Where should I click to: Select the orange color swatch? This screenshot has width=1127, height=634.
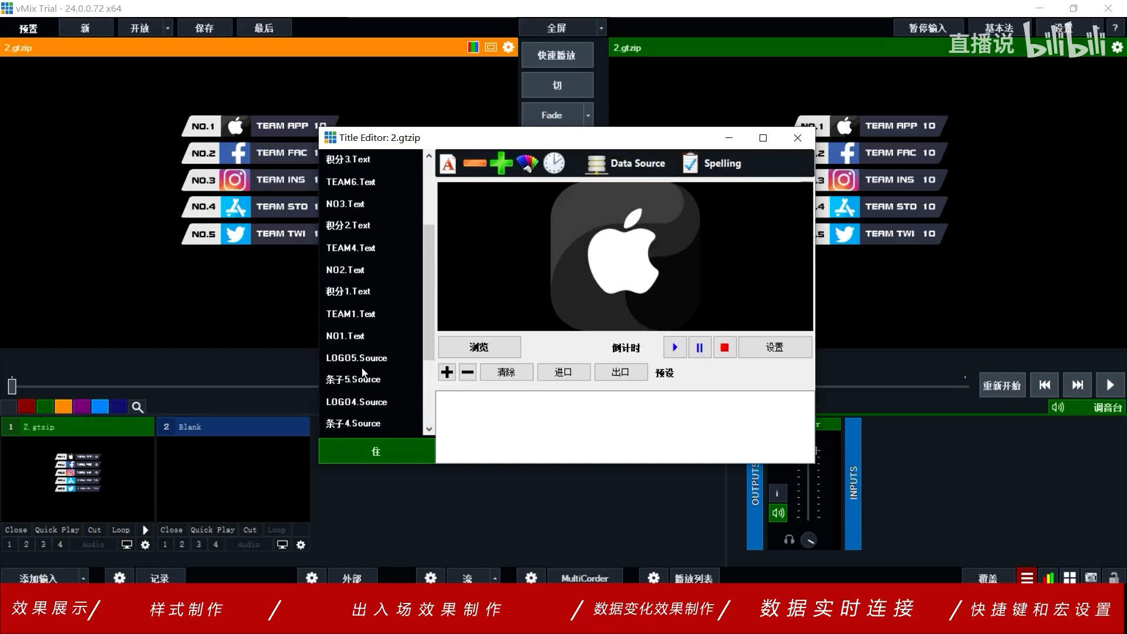(62, 406)
